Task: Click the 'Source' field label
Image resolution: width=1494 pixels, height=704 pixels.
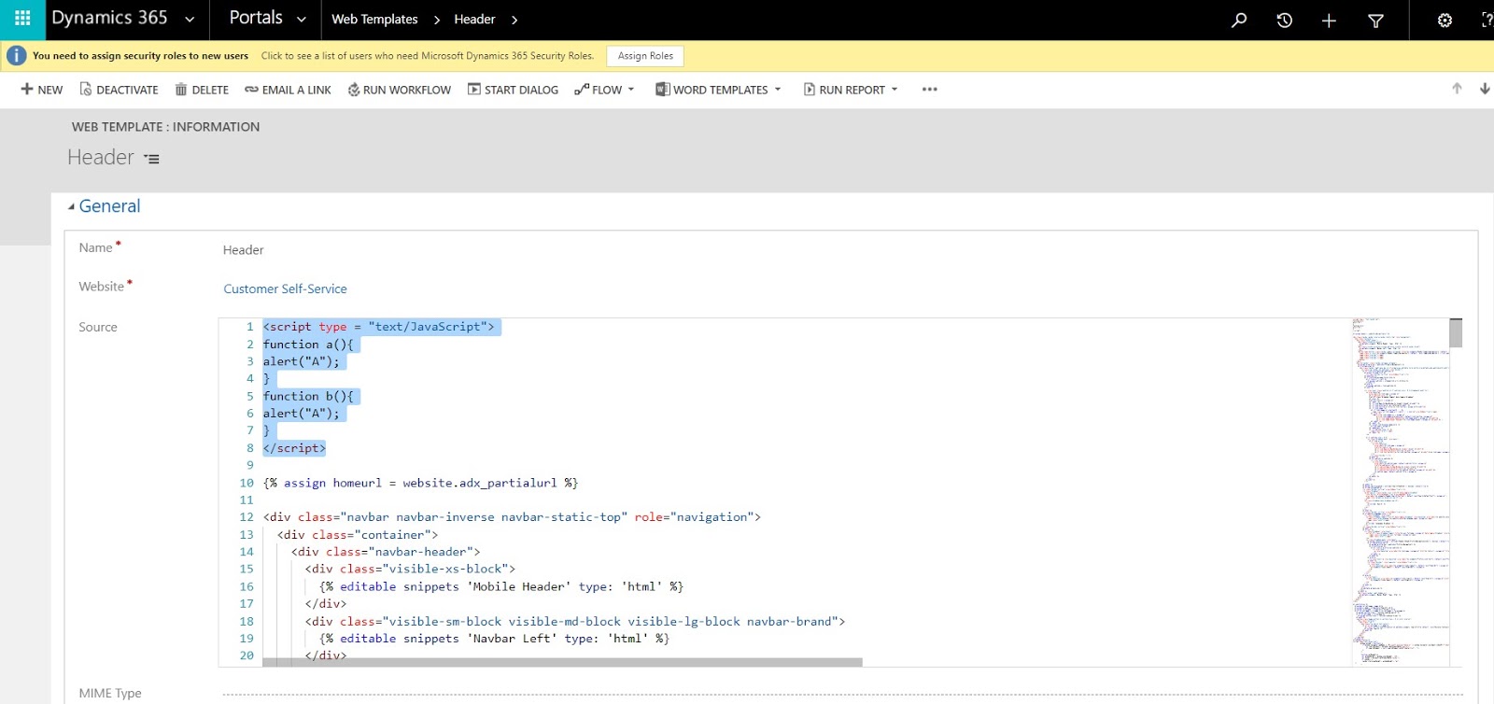Action: tap(98, 327)
